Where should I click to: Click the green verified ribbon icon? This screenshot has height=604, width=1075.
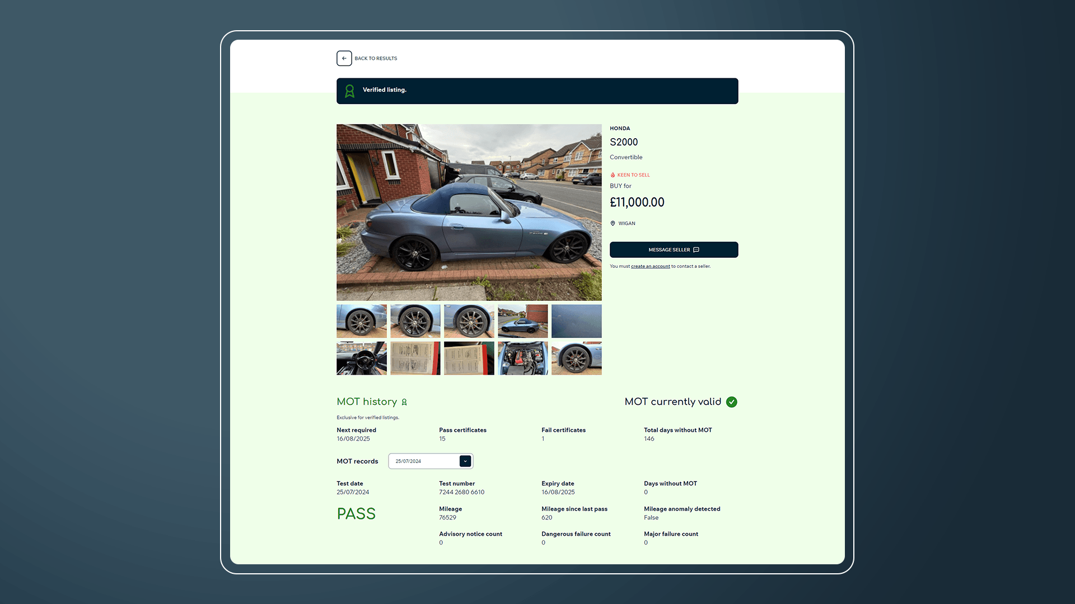[x=350, y=91]
